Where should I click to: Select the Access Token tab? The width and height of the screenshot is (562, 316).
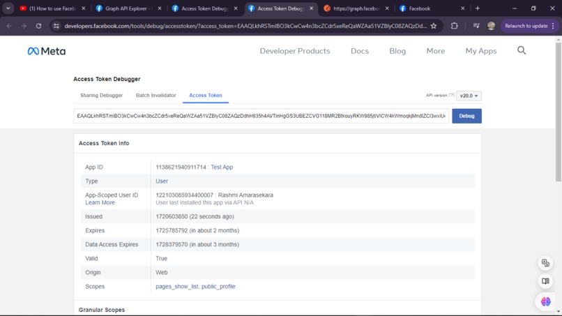(206, 96)
